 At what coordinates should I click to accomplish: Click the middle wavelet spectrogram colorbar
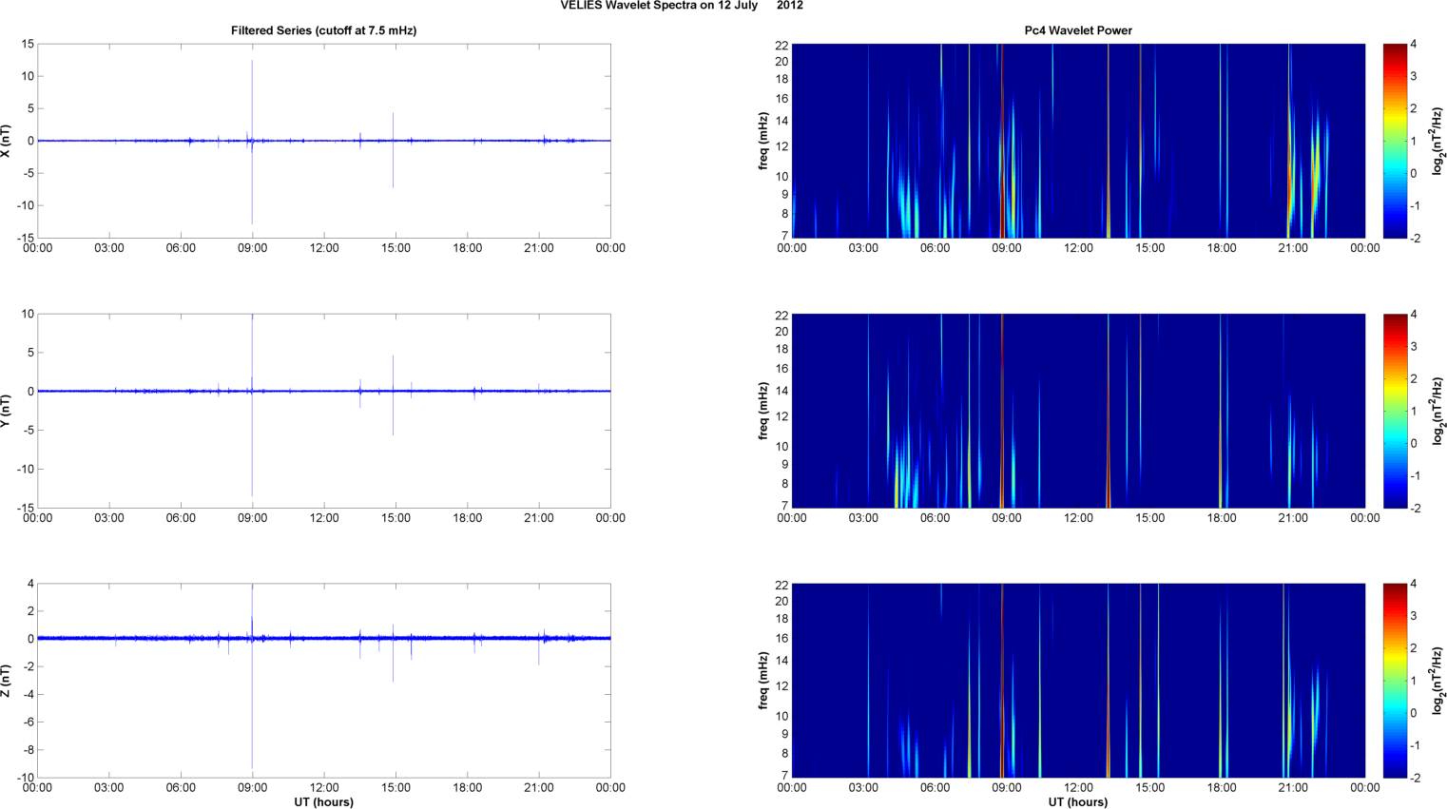[x=1394, y=410]
